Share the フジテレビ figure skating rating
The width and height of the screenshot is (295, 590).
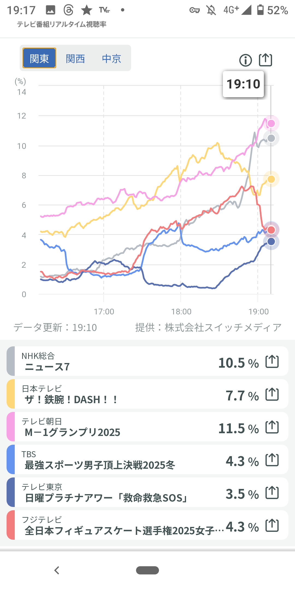pyautogui.click(x=272, y=526)
